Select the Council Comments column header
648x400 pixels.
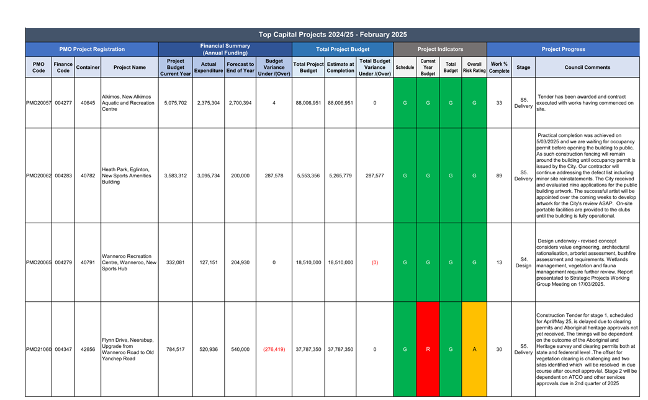coord(587,68)
